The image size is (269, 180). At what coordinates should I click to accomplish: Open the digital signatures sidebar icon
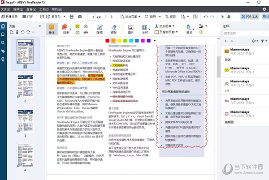click(3, 59)
